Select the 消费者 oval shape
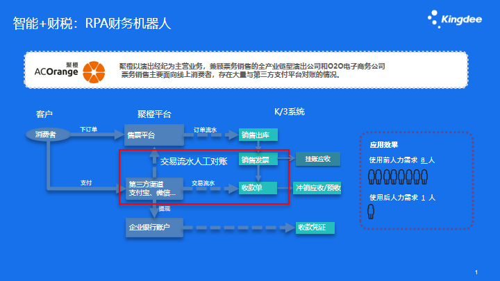Viewport: 500px width, 281px height. pyautogui.click(x=48, y=135)
